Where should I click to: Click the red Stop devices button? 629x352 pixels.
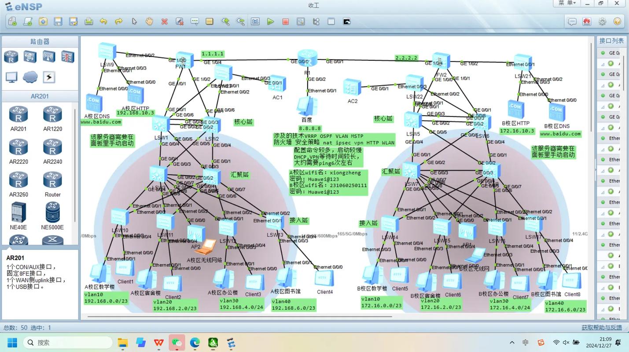pos(286,21)
